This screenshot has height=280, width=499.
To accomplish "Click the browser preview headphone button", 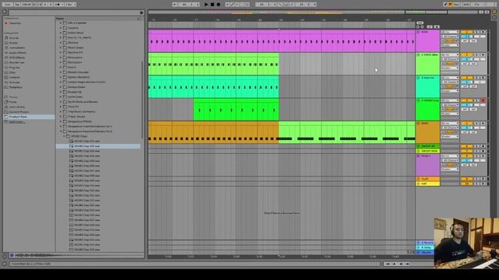I will tap(12, 255).
